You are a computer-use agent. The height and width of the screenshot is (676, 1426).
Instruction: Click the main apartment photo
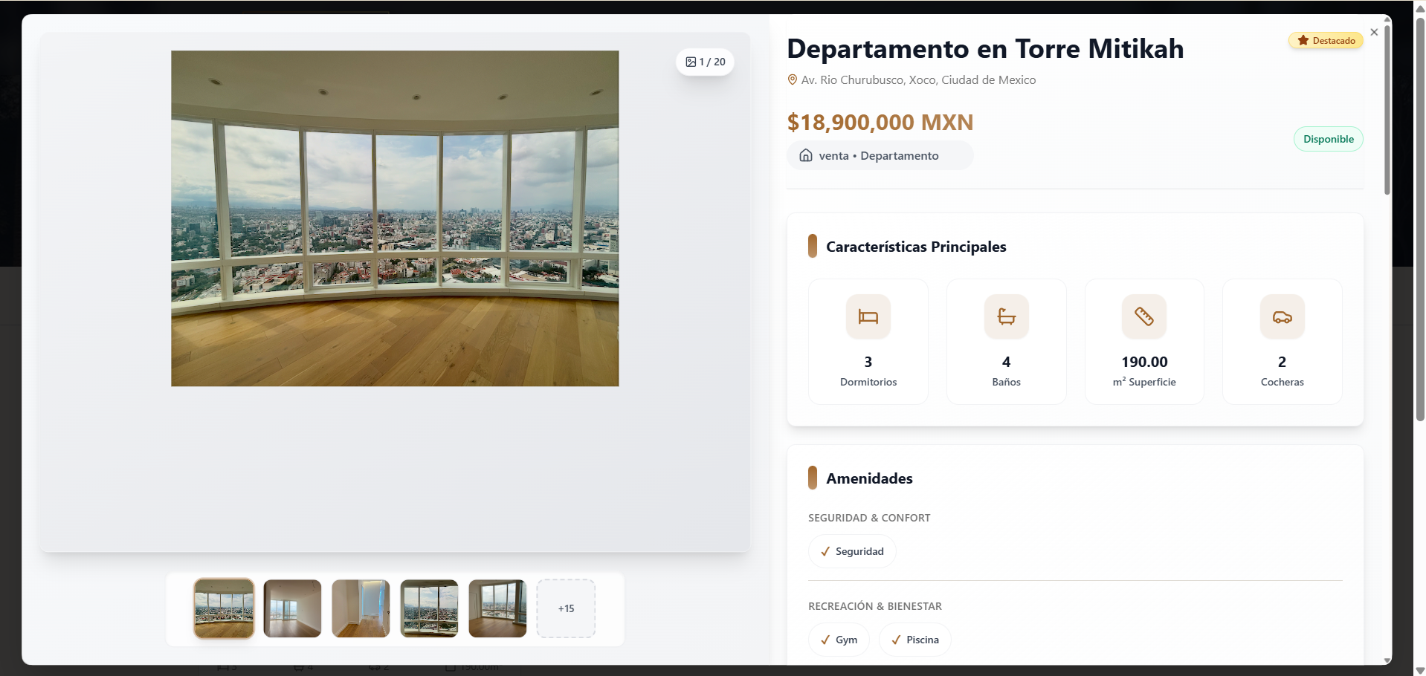point(395,218)
